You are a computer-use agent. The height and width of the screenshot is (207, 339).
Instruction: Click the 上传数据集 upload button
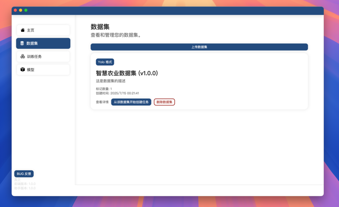[x=199, y=47]
